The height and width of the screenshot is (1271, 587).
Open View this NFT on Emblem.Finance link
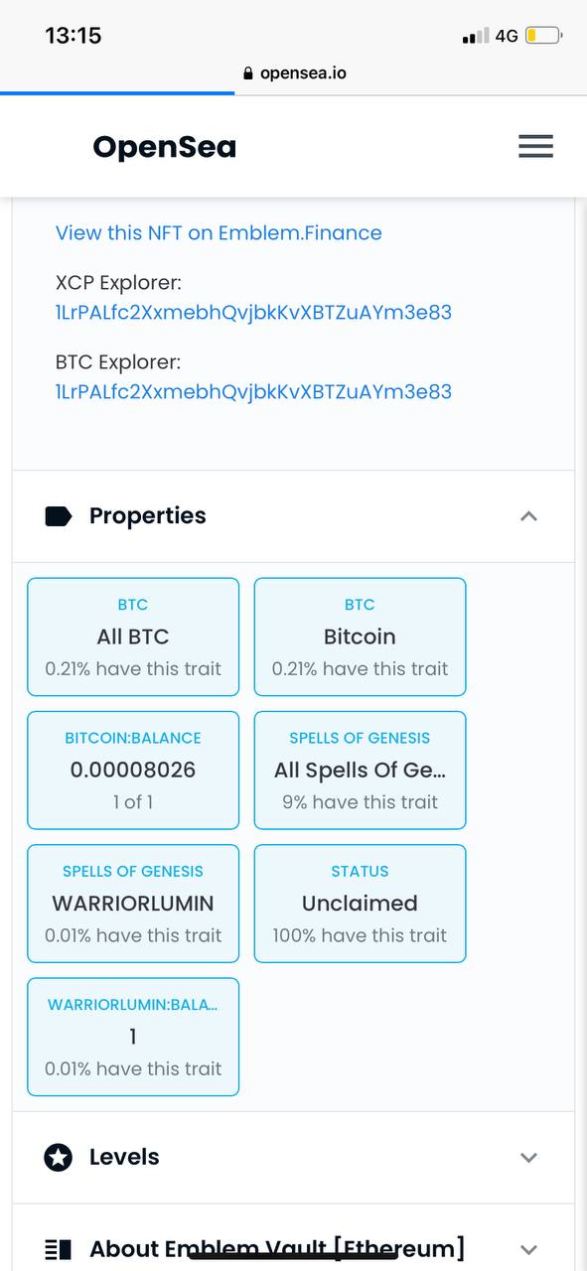(219, 233)
